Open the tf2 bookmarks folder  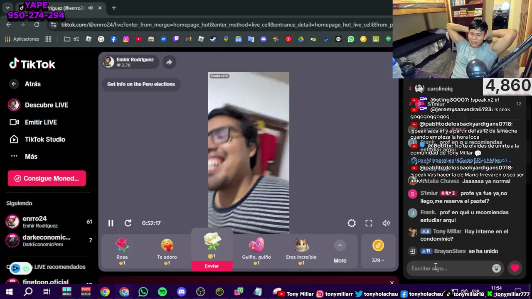tap(71, 39)
